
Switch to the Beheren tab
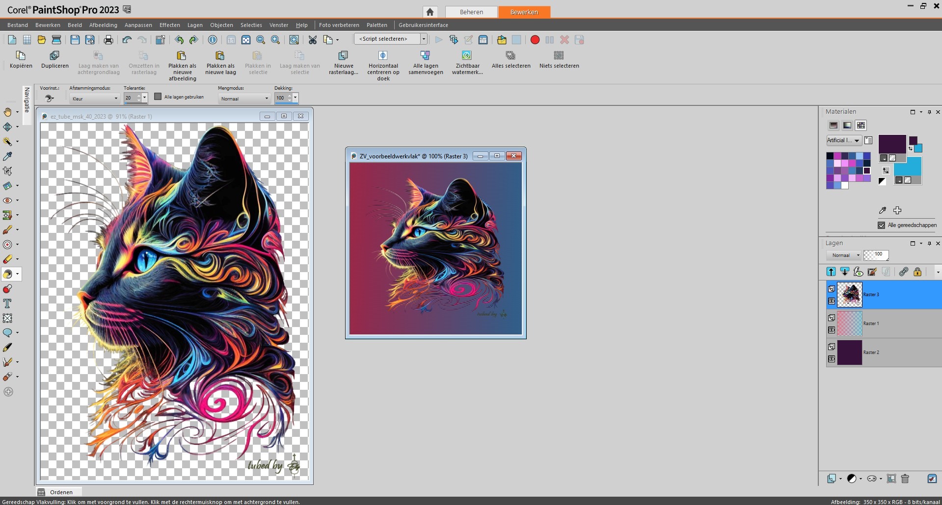click(x=471, y=12)
